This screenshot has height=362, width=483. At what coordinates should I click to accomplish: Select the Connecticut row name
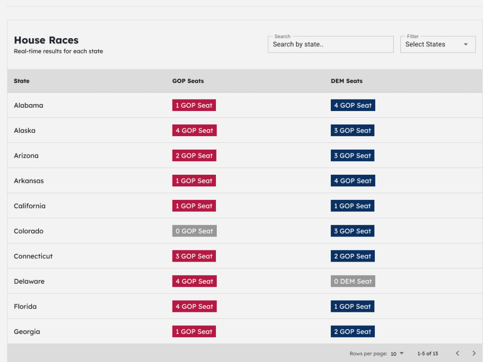point(33,256)
